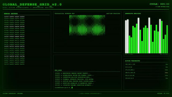
Task: Select traceroute row 10.0.0.42
Action: pyautogui.click(x=147, y=67)
